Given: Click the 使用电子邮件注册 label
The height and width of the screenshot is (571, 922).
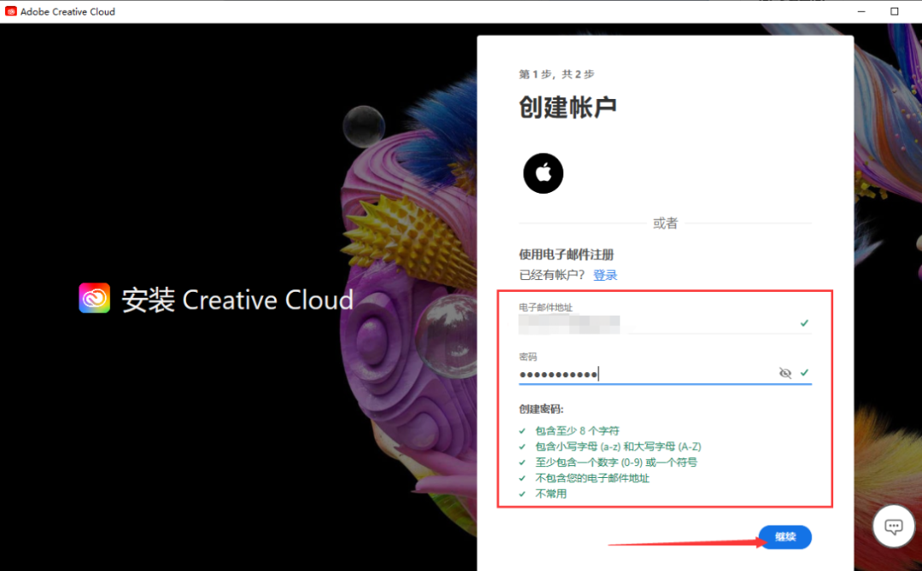Looking at the screenshot, I should [x=566, y=254].
